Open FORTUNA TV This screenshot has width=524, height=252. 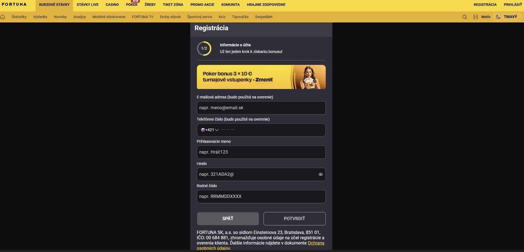[142, 17]
